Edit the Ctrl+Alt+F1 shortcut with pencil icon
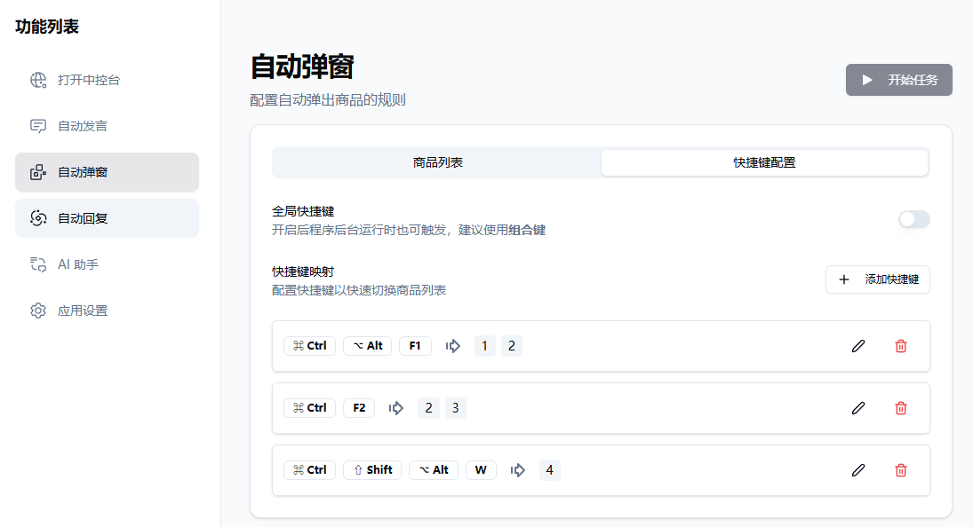 point(857,346)
